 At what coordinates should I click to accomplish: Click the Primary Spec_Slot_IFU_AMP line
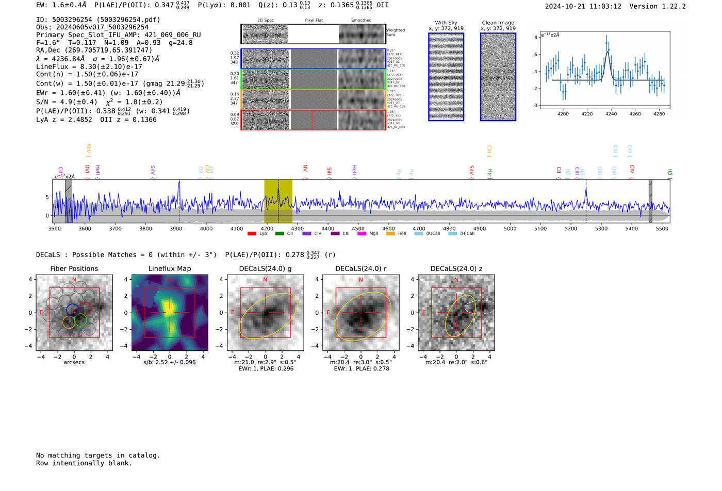(x=119, y=35)
